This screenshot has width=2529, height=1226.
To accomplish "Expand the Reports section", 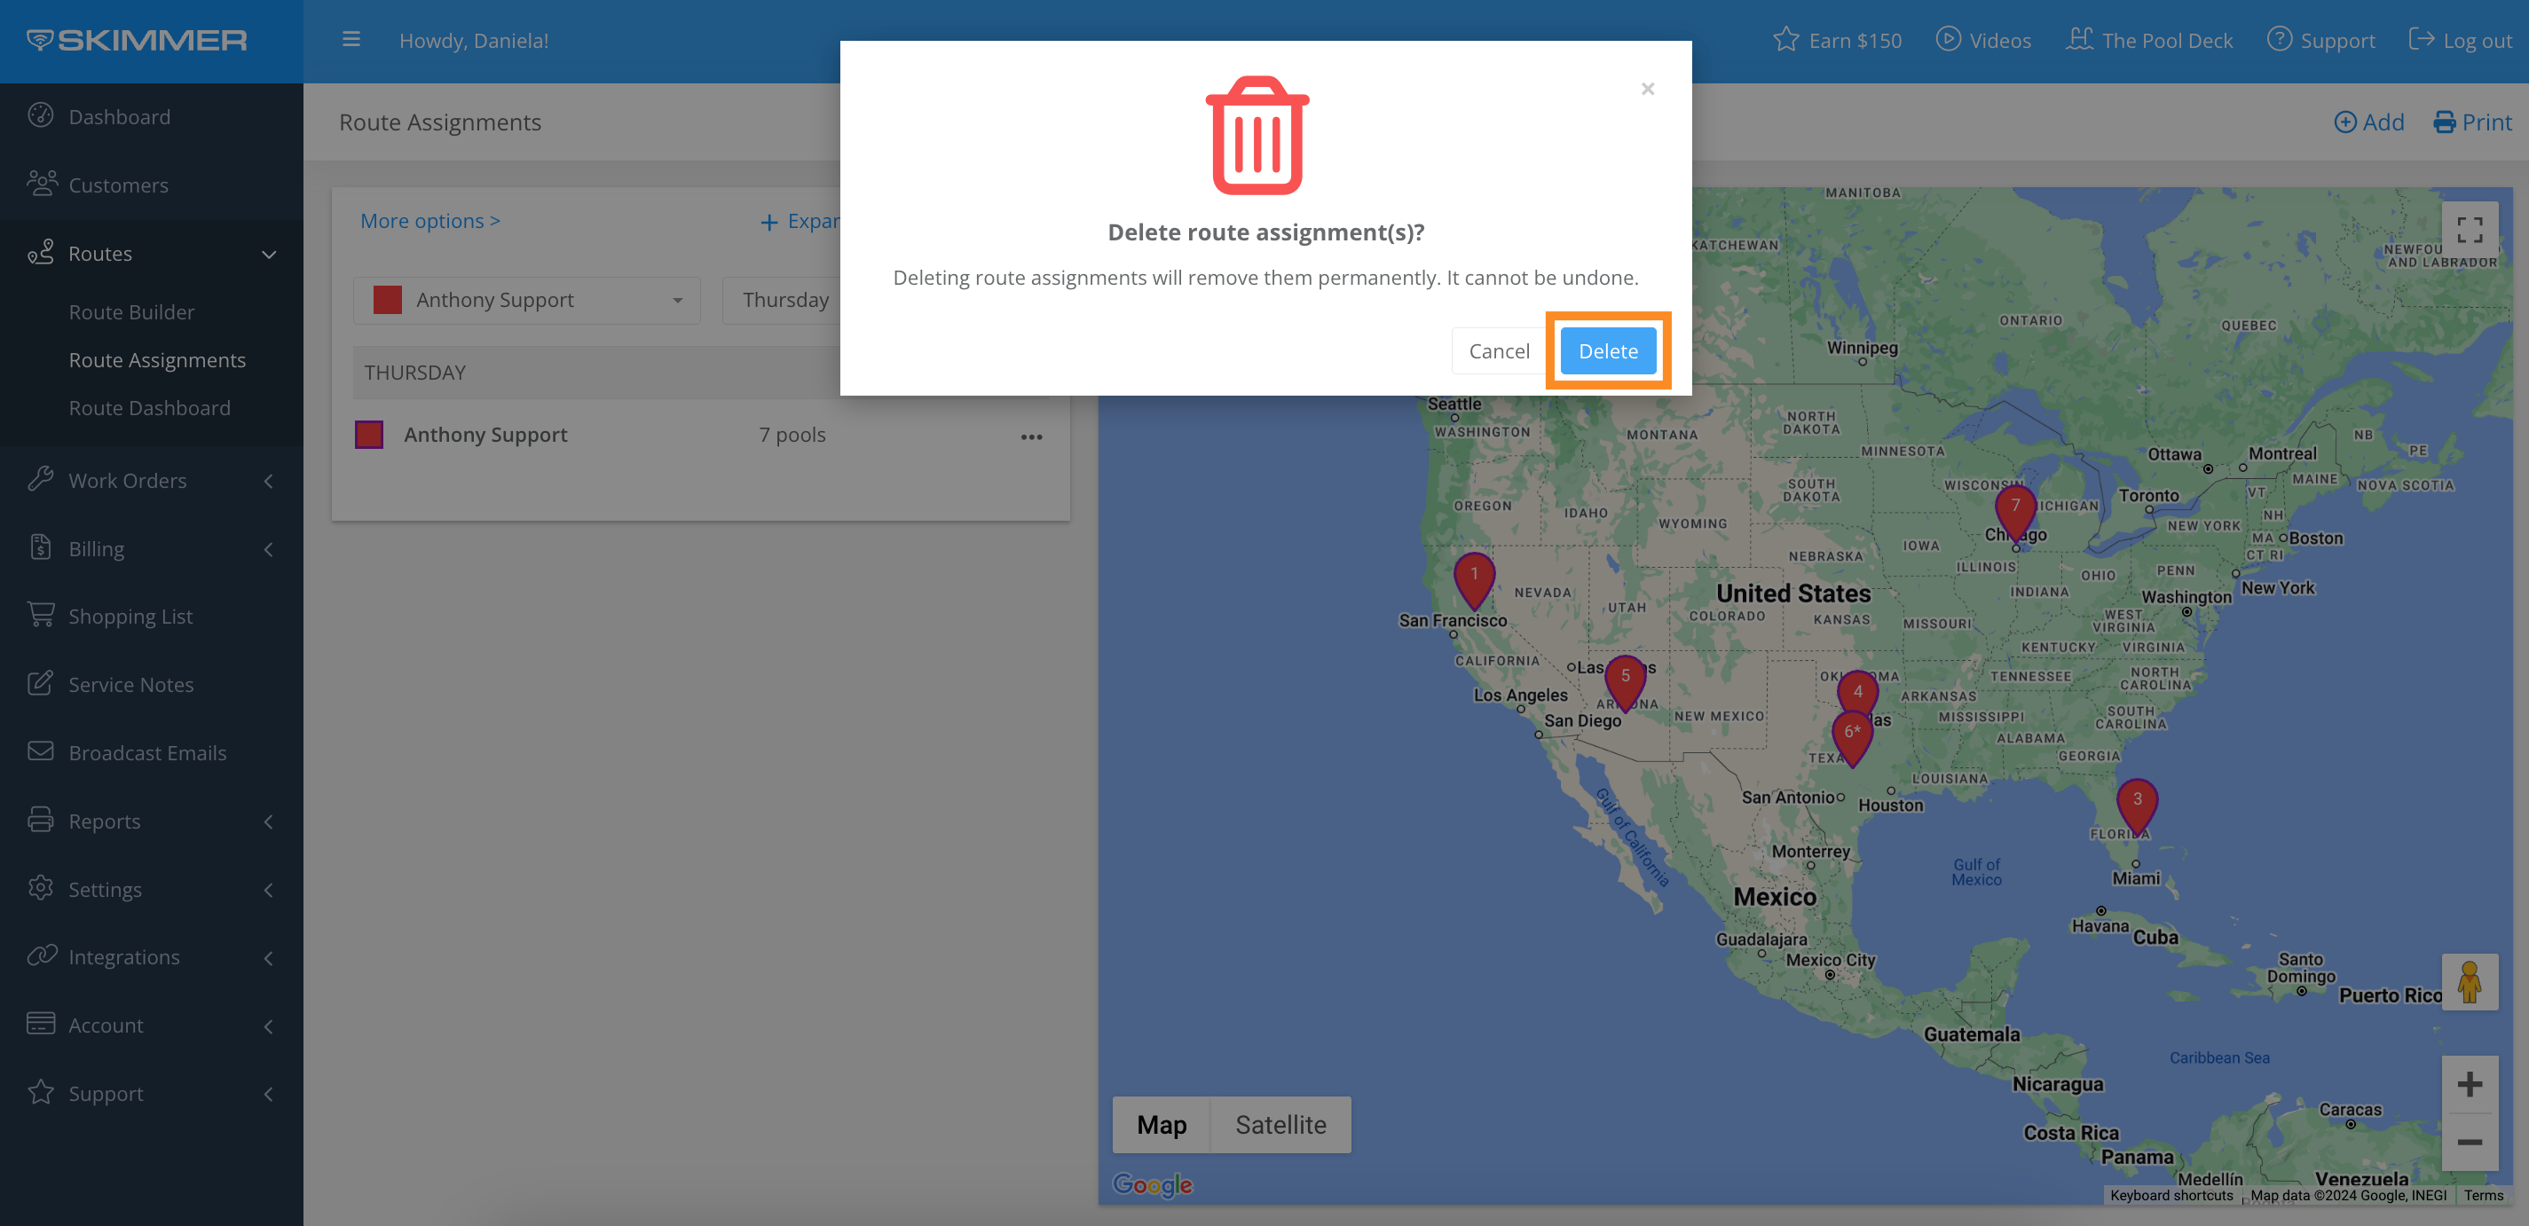I will point(151,821).
